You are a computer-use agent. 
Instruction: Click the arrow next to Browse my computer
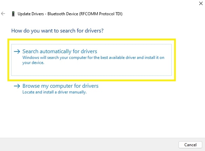click(x=17, y=86)
